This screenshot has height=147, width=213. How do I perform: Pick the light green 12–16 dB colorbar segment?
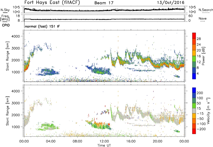[194, 59]
